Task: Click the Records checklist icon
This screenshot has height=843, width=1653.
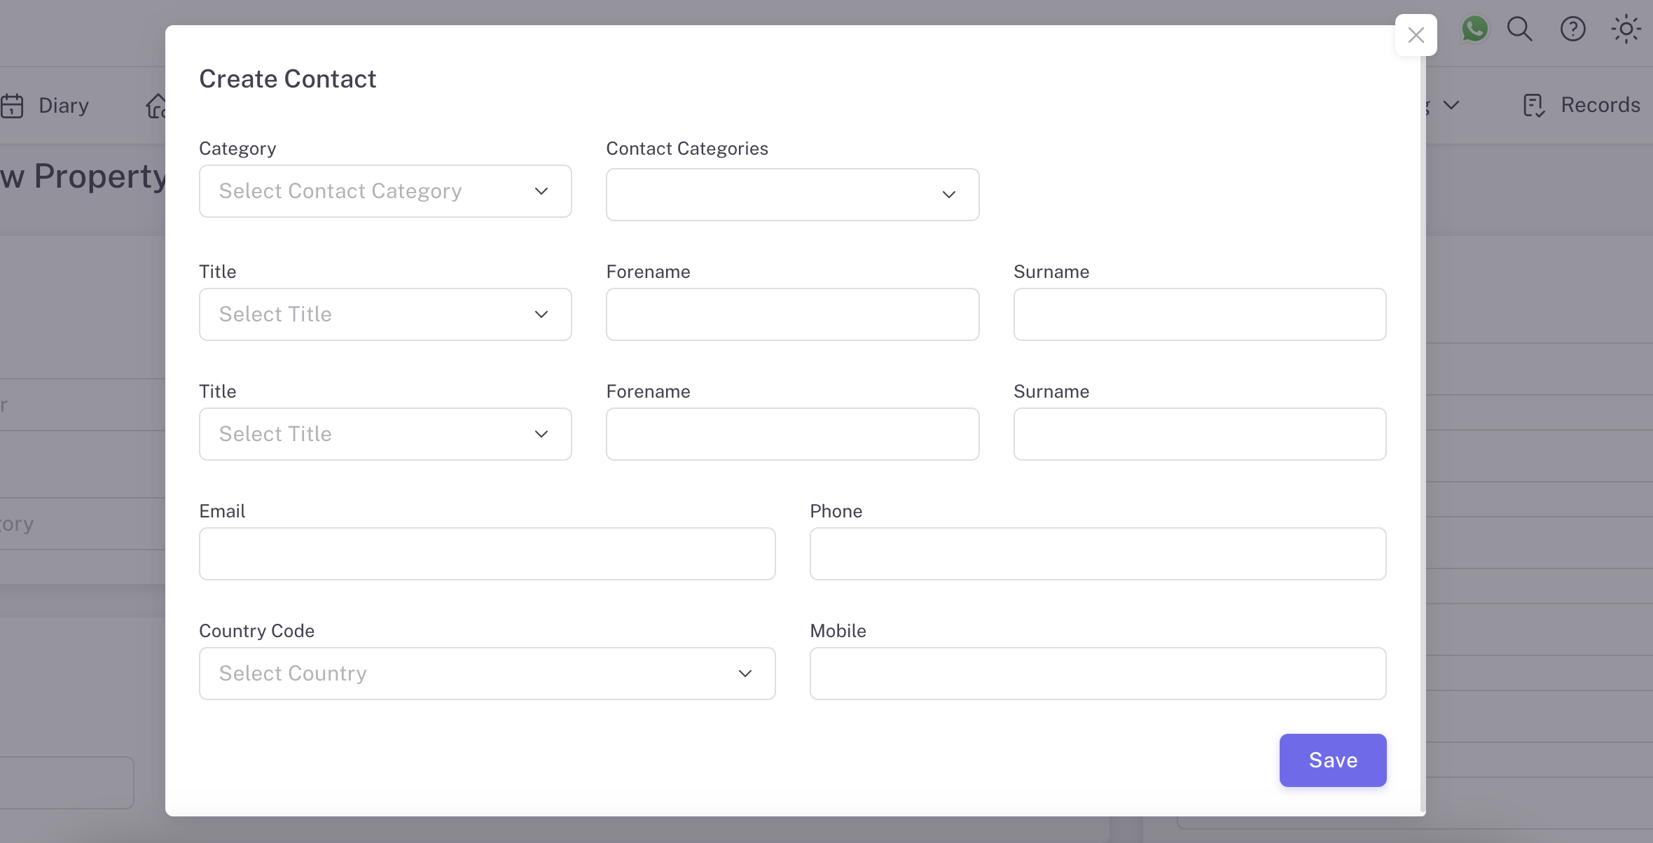Action: pyautogui.click(x=1533, y=106)
